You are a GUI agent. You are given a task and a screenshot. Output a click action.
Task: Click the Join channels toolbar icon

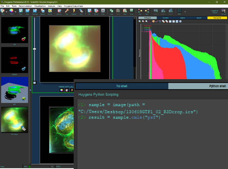[140, 11]
